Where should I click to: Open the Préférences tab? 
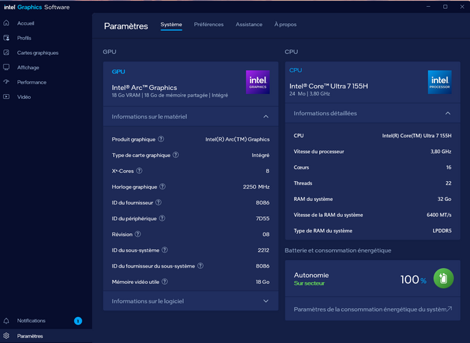point(209,25)
